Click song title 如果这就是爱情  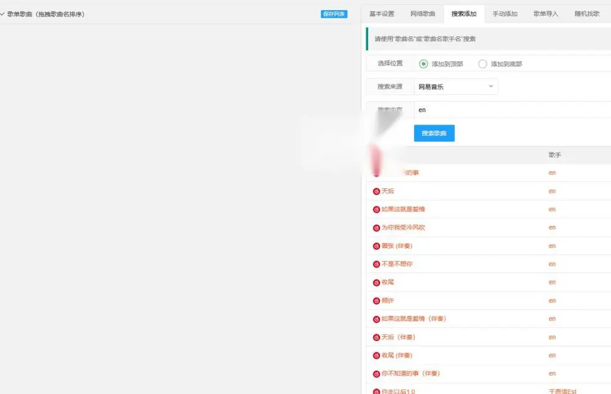[403, 210]
